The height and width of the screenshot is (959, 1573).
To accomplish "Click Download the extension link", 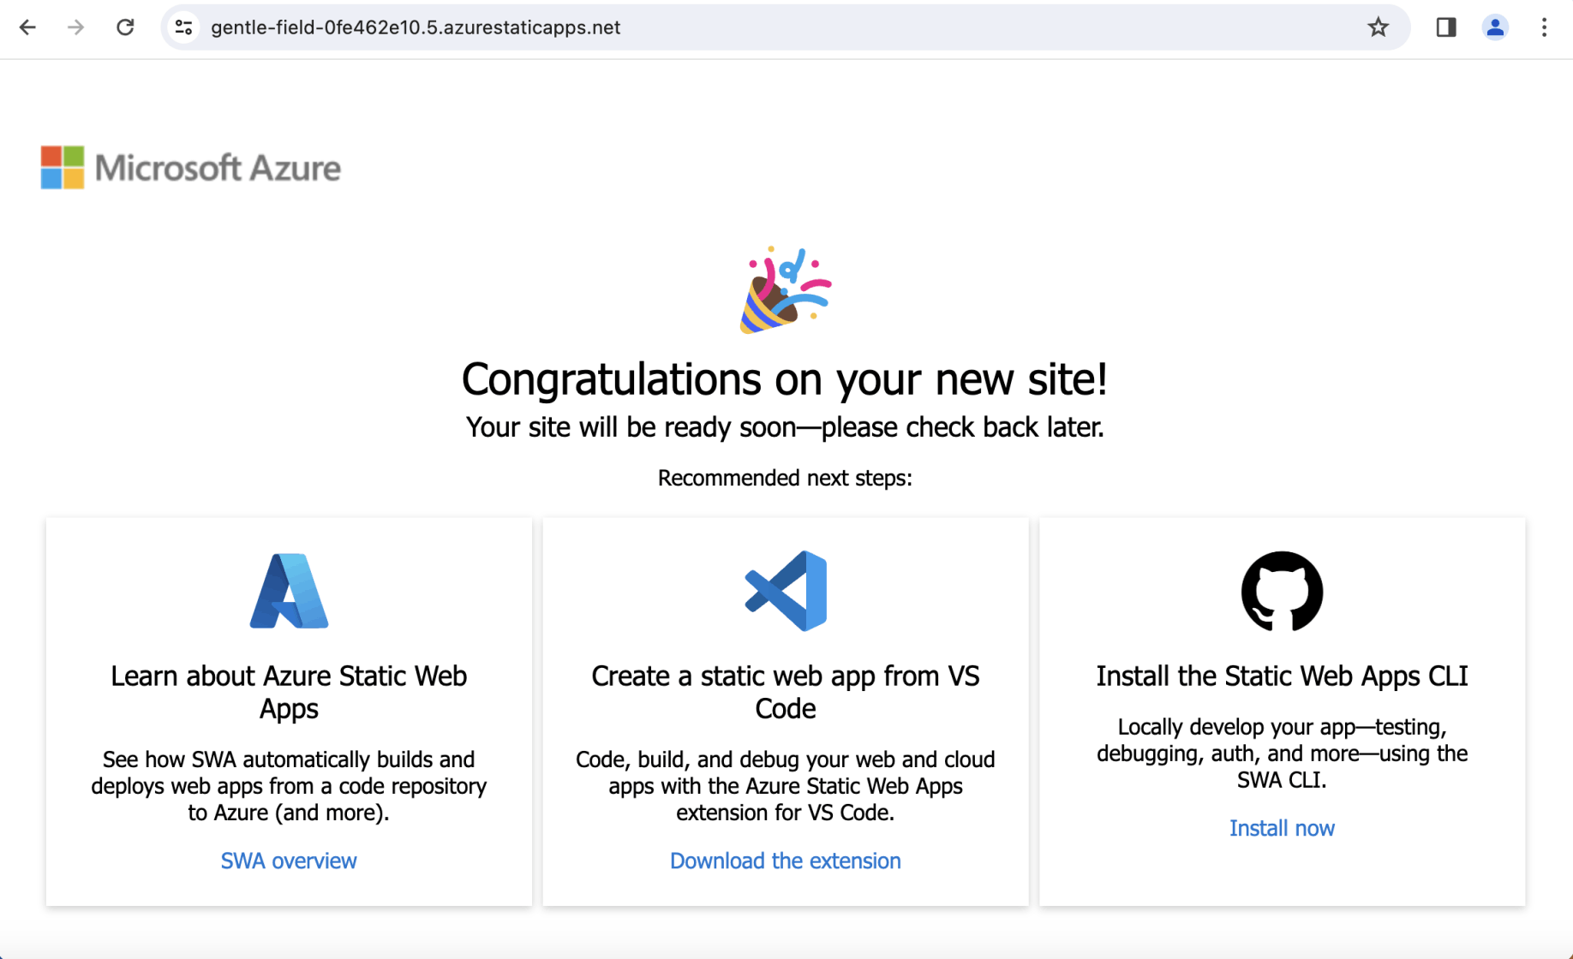I will pyautogui.click(x=785, y=861).
